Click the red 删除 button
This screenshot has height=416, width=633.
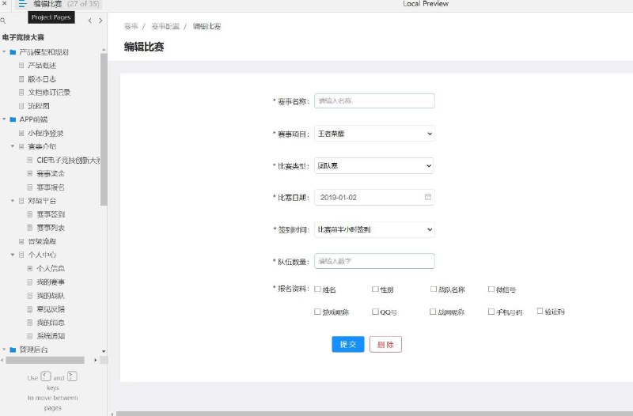[x=385, y=344]
